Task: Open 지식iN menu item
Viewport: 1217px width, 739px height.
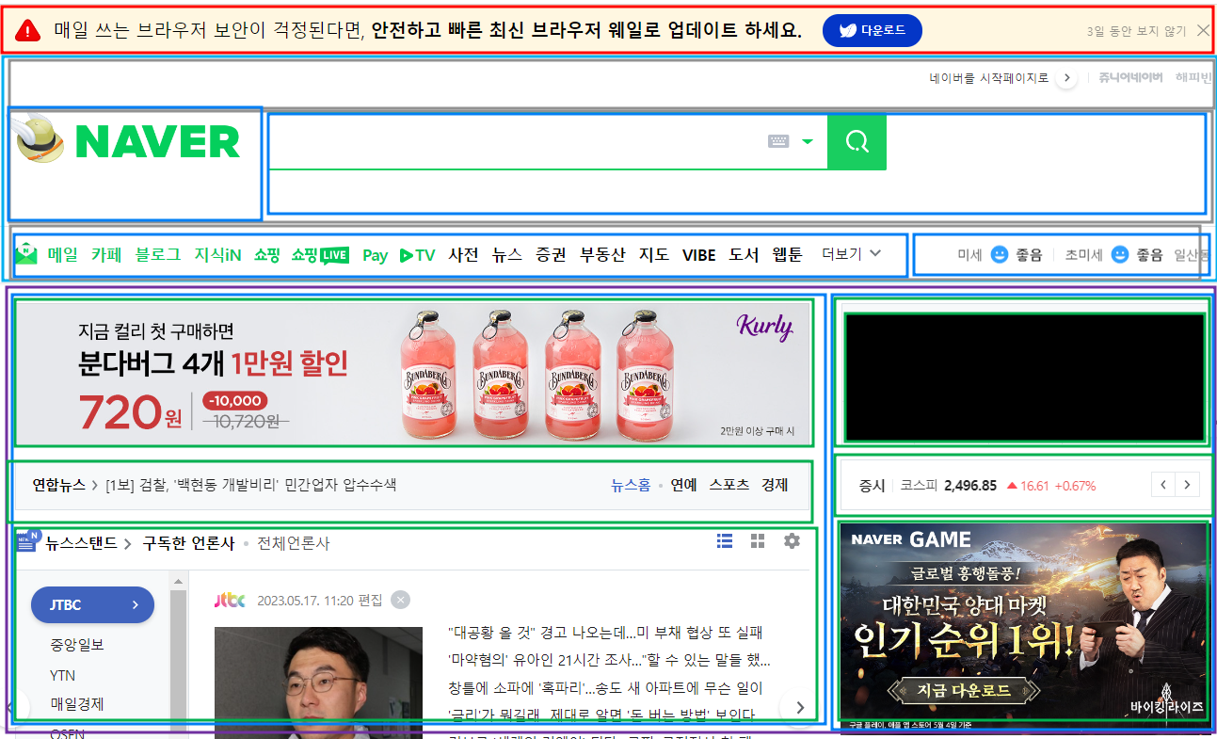Action: (217, 254)
